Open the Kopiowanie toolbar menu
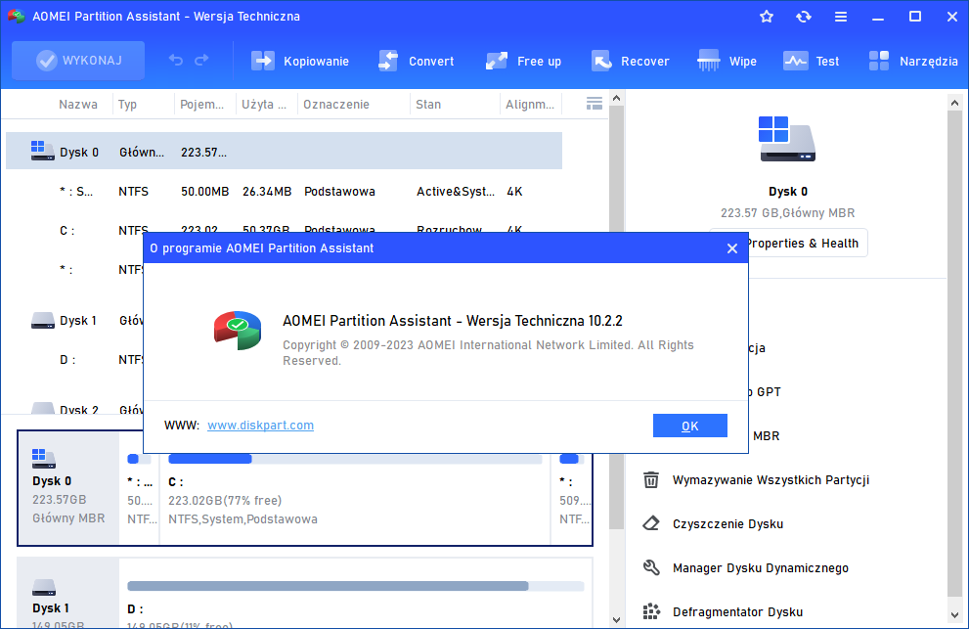The height and width of the screenshot is (629, 969). tap(300, 61)
